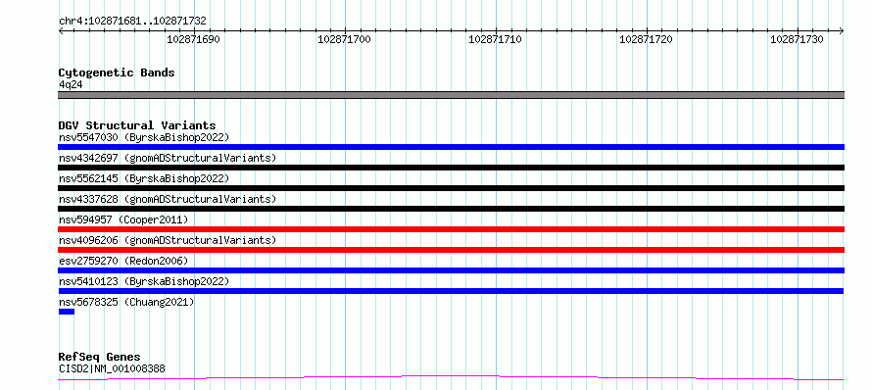Open variant label nsv5547030 (ByrskaBishop2022)
The image size is (872, 390).
click(144, 137)
